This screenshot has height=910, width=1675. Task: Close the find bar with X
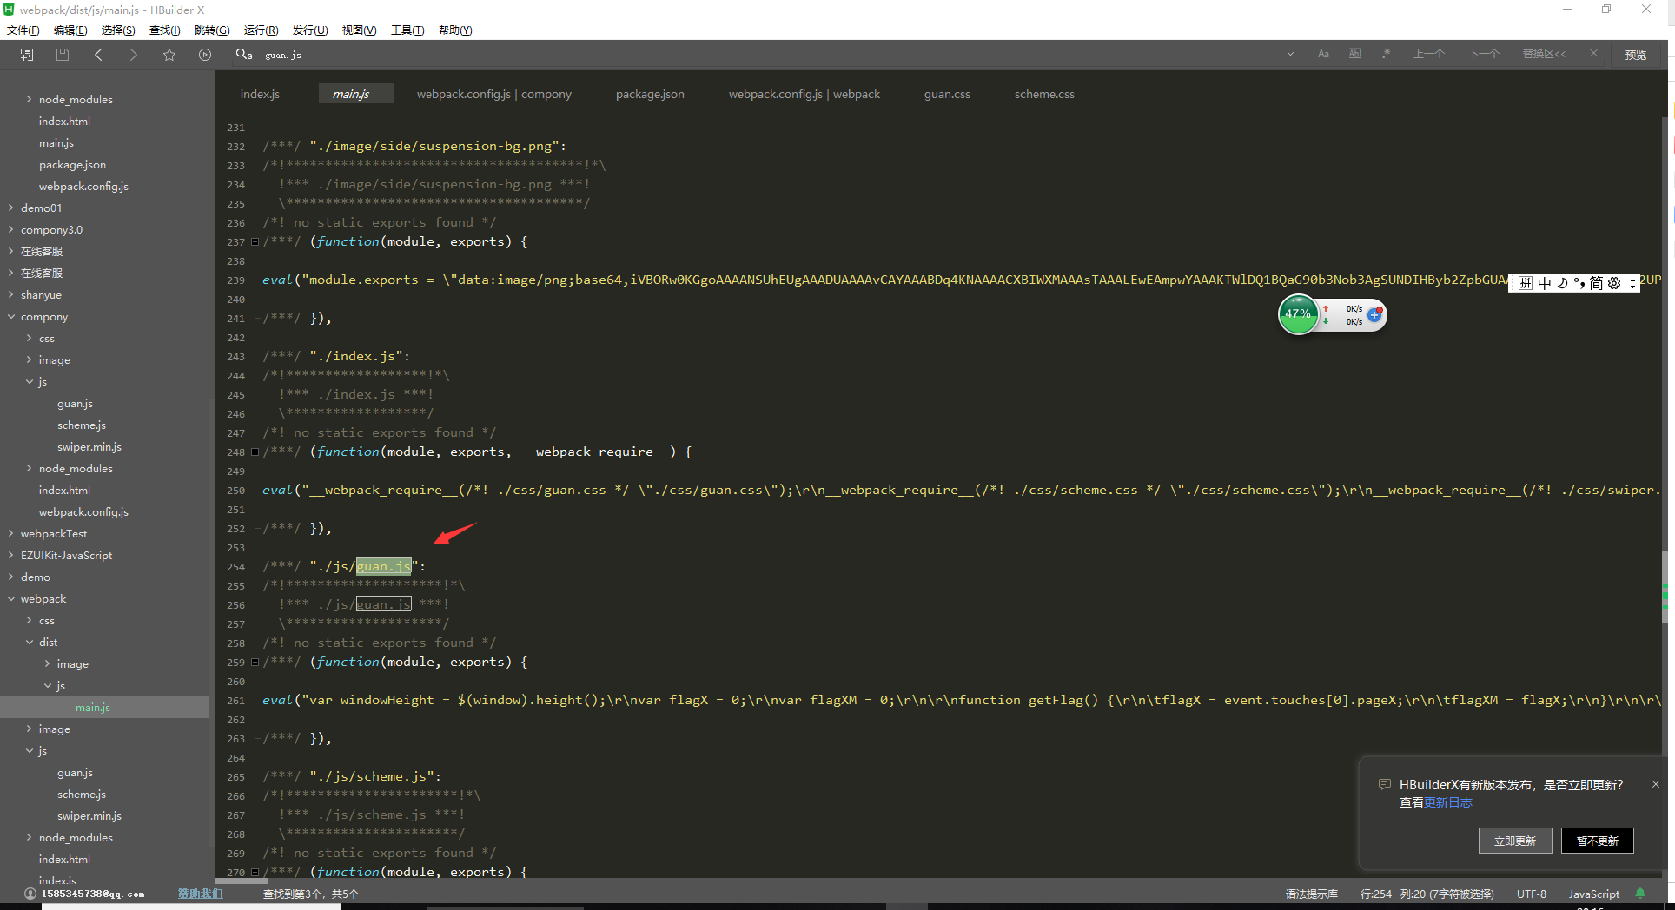point(1593,54)
